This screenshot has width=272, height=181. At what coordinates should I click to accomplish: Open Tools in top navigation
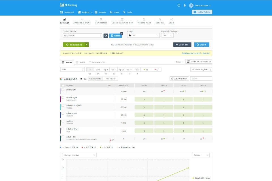127,12
